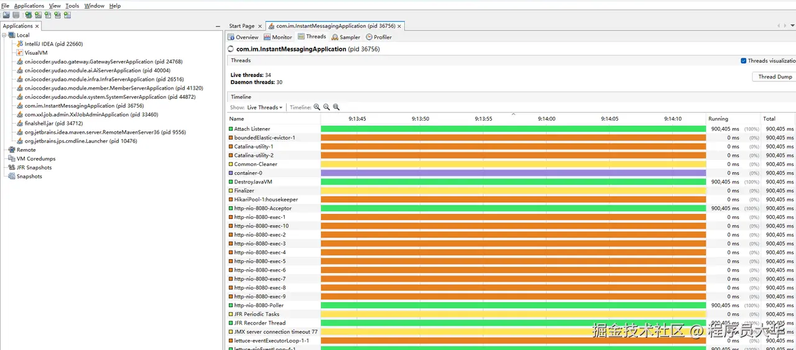Open the Show Live Threads dropdown
This screenshot has width=796, height=350.
coord(265,108)
